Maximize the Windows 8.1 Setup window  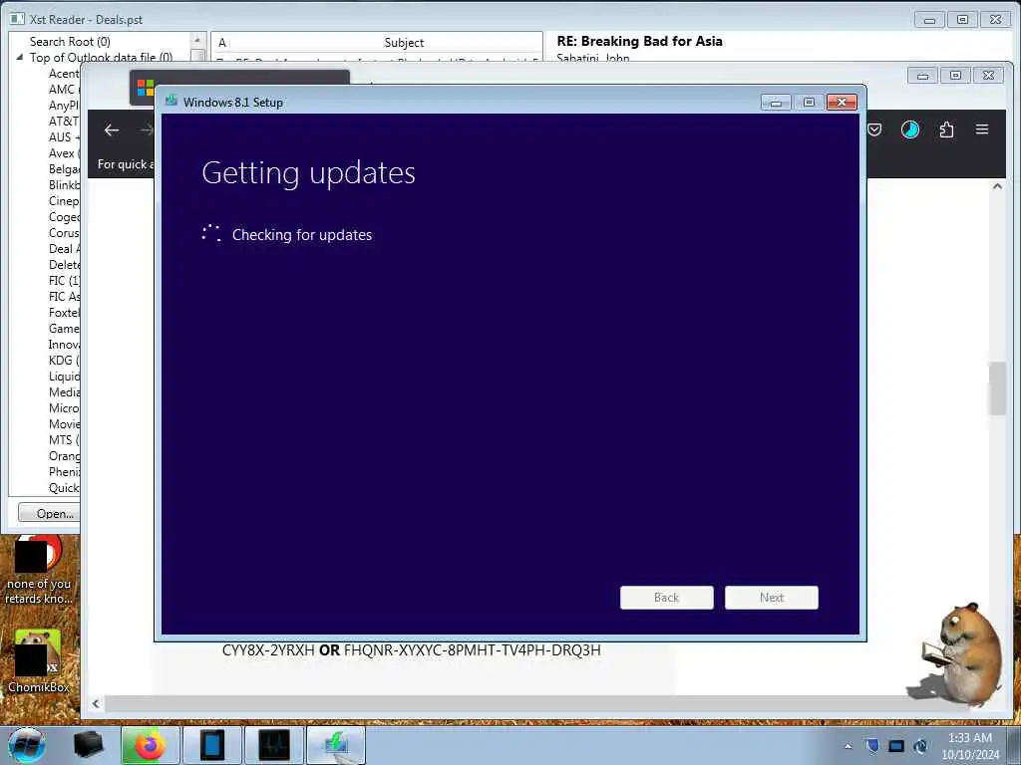pyautogui.click(x=809, y=103)
